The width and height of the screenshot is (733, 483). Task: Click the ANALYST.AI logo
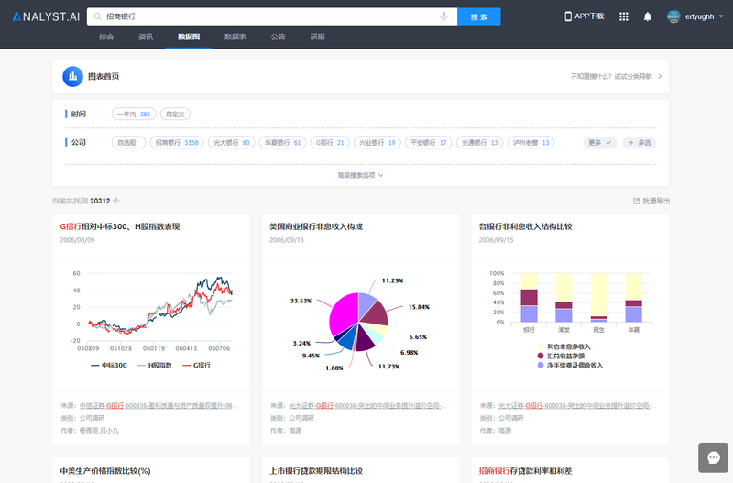46,16
